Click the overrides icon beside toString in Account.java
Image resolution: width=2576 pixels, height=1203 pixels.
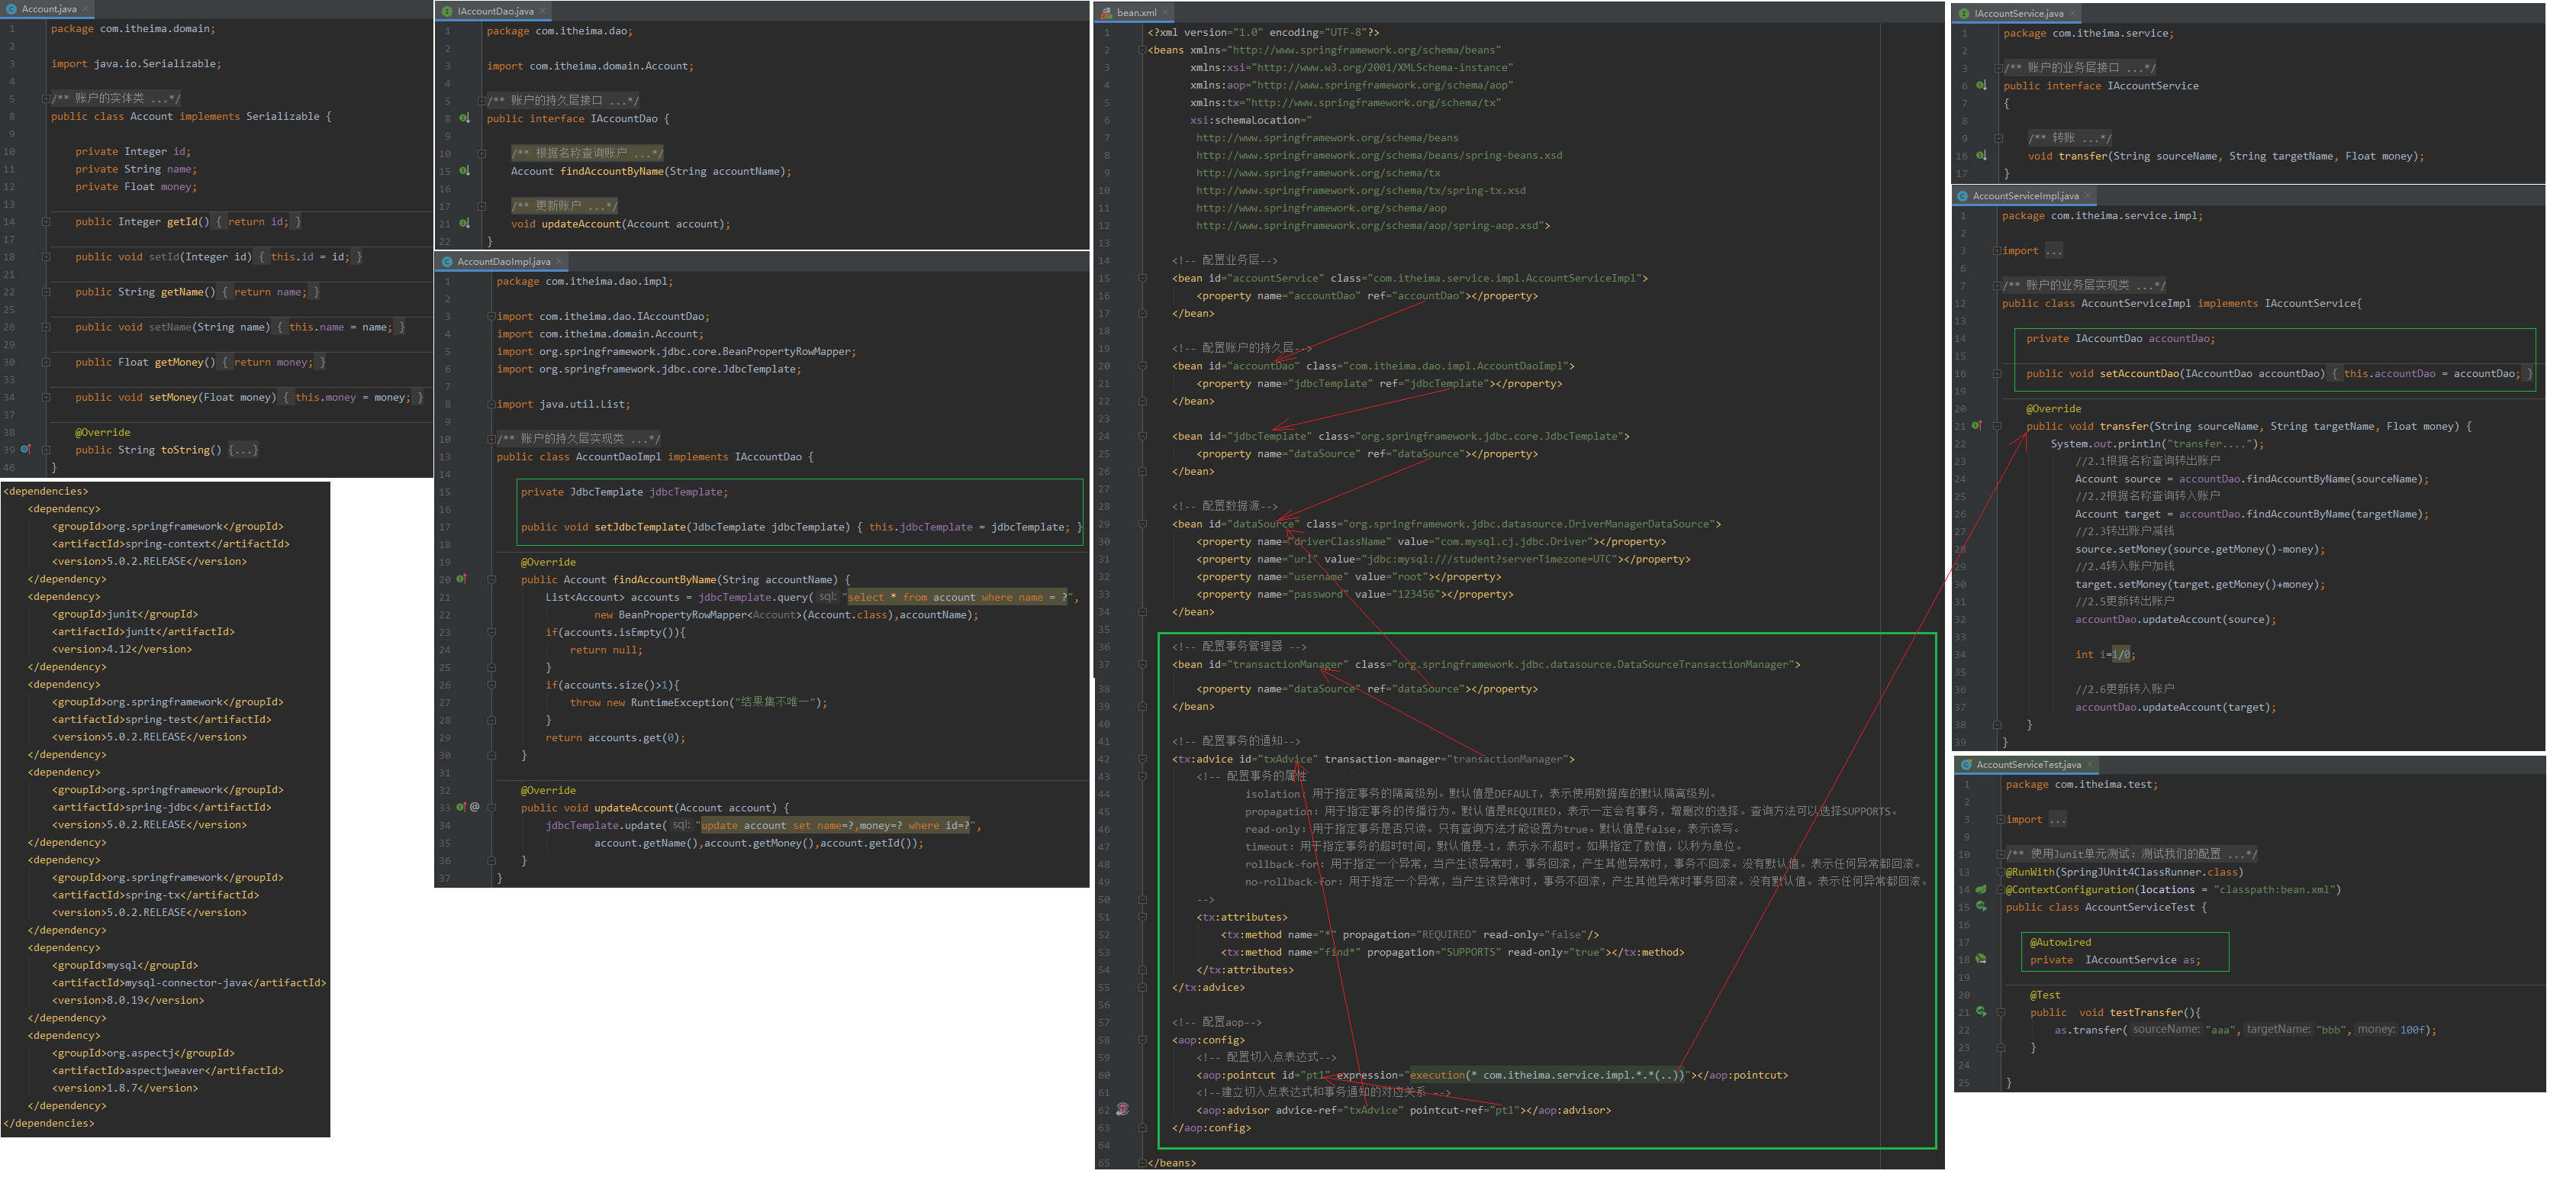(25, 450)
